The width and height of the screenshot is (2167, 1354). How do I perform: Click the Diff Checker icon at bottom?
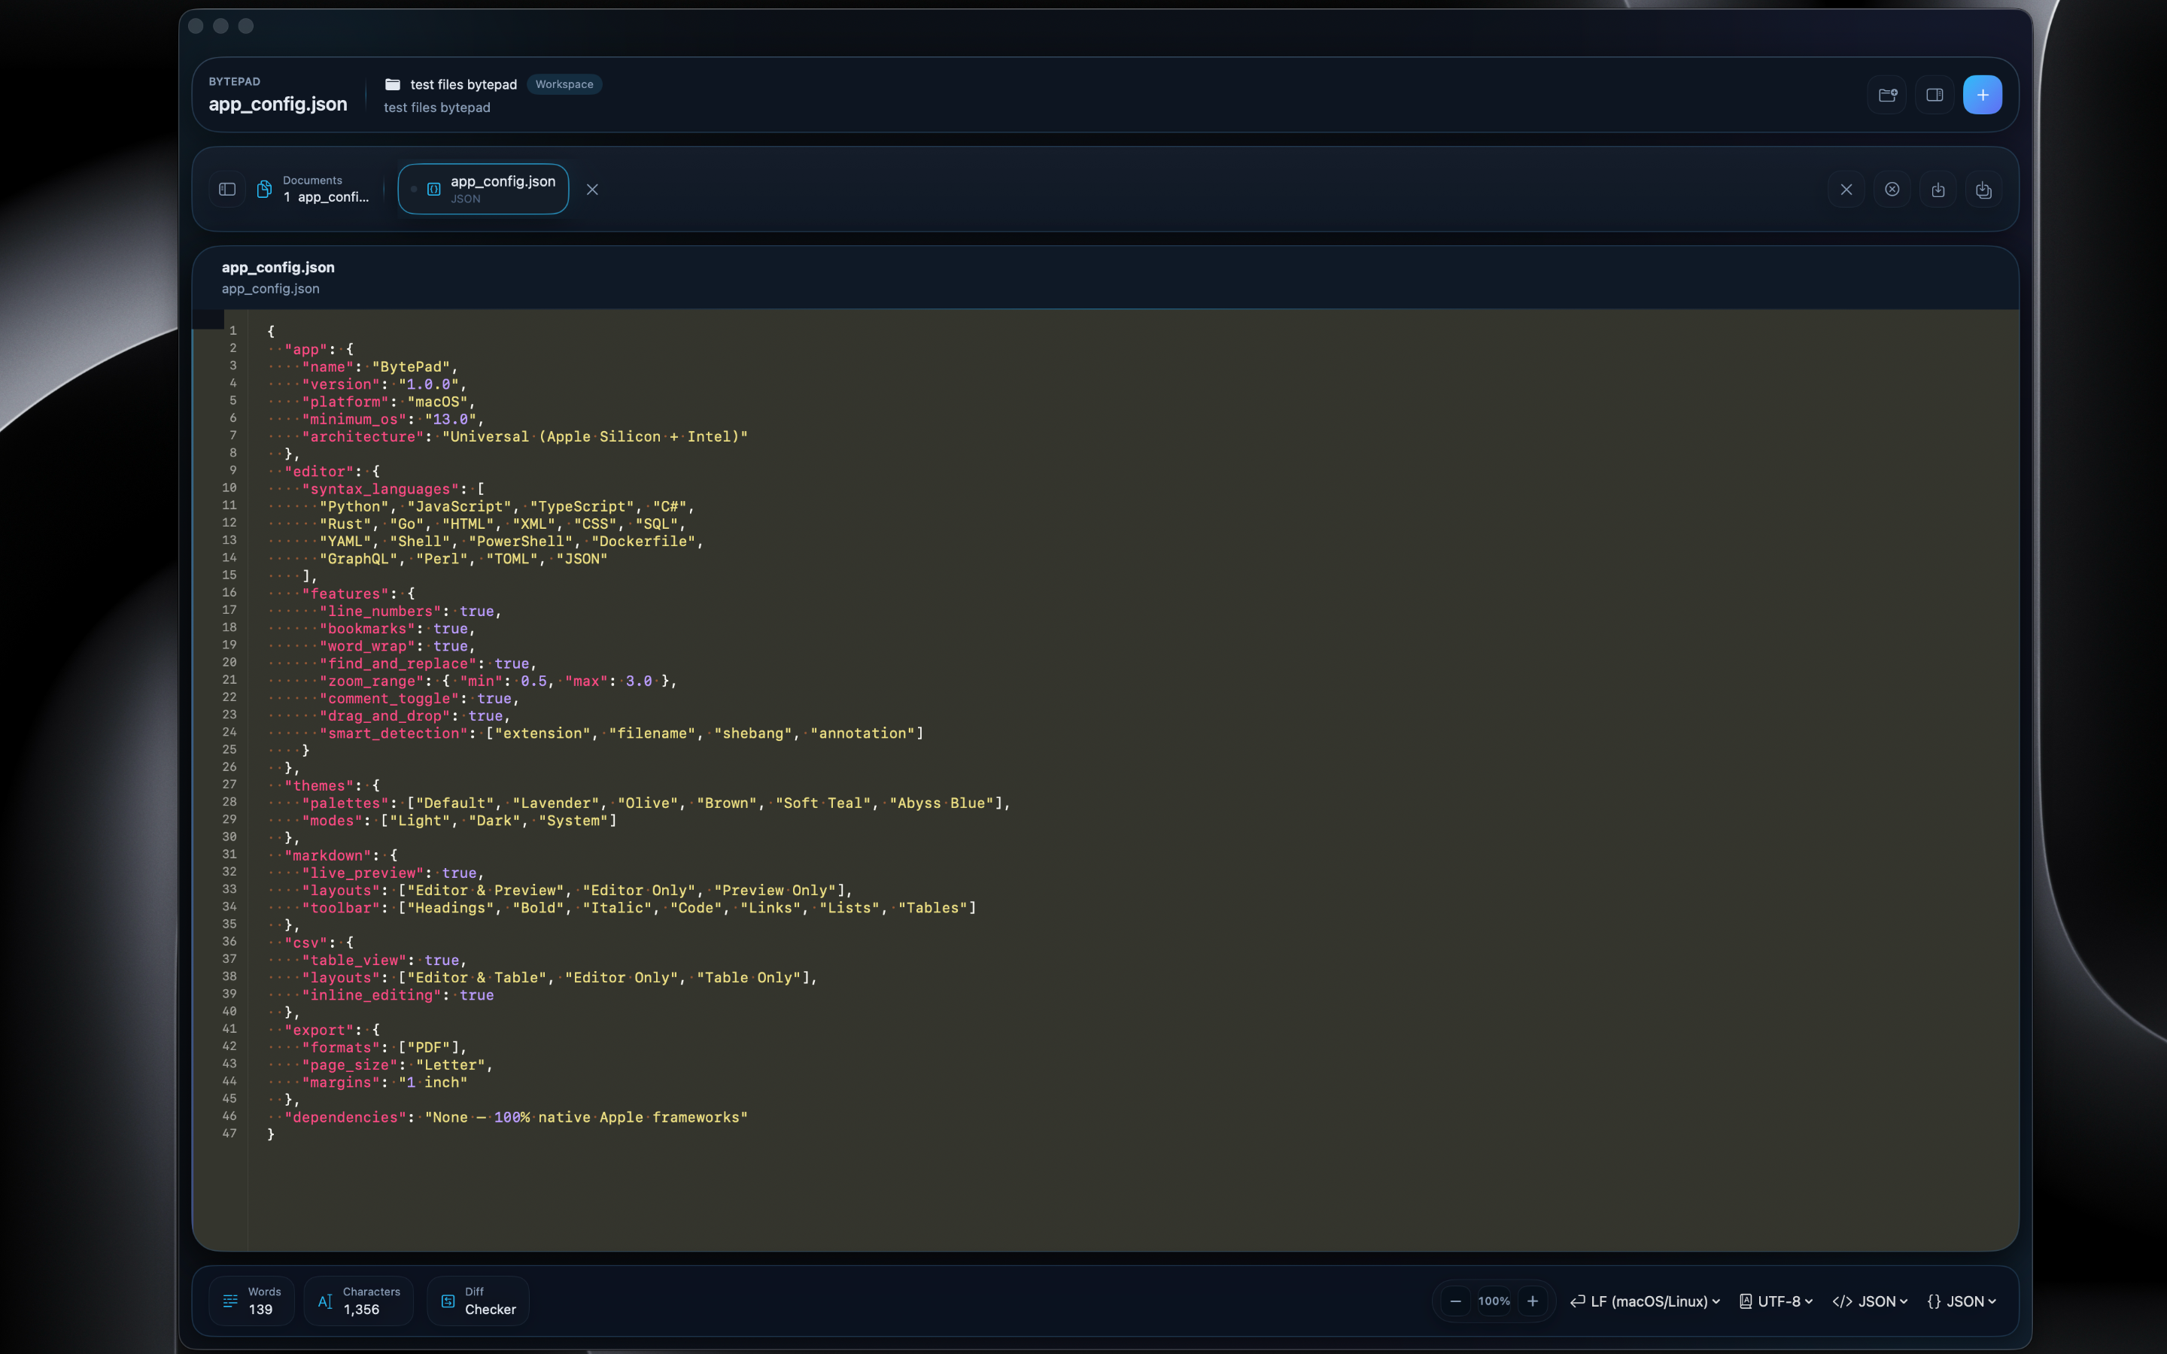point(449,1301)
